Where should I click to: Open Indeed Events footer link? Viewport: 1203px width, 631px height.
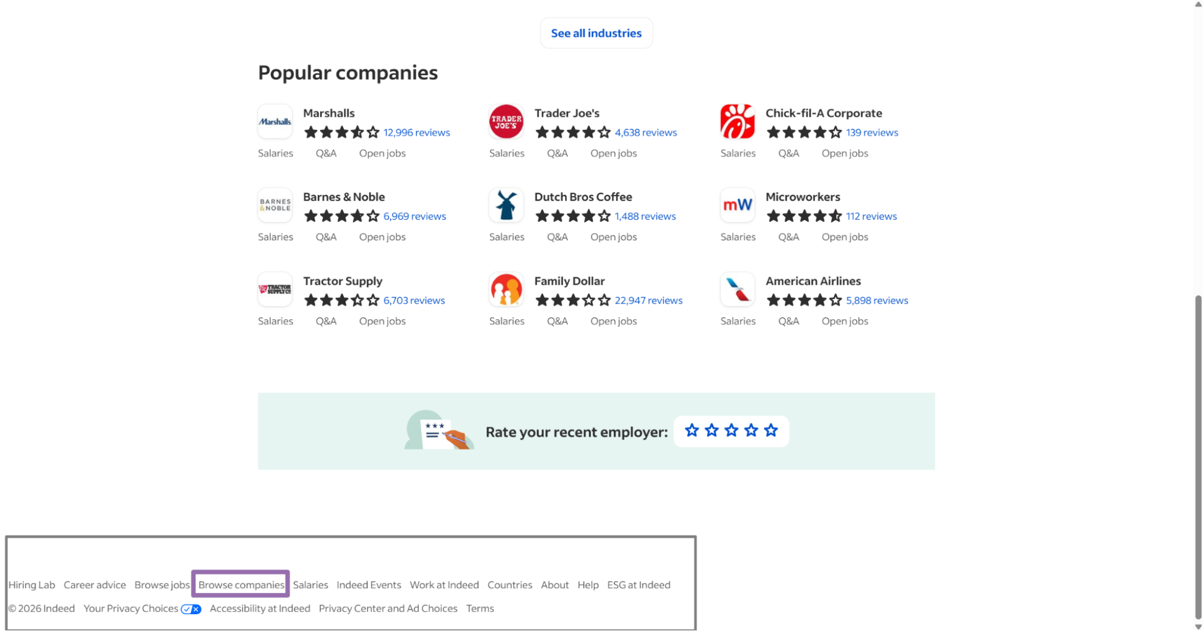[368, 585]
